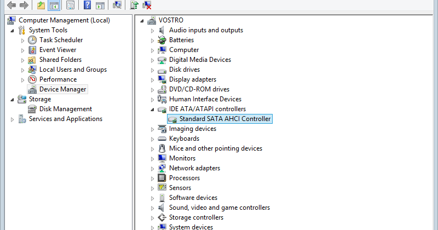Expand the Network adapters category
Viewport: 438px width, 230px height.
pyautogui.click(x=152, y=169)
